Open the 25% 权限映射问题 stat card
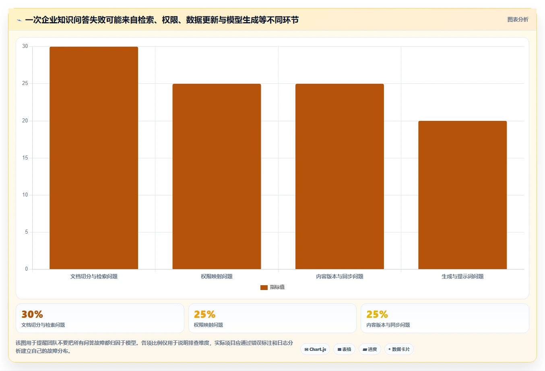The image size is (545, 371). (272, 318)
